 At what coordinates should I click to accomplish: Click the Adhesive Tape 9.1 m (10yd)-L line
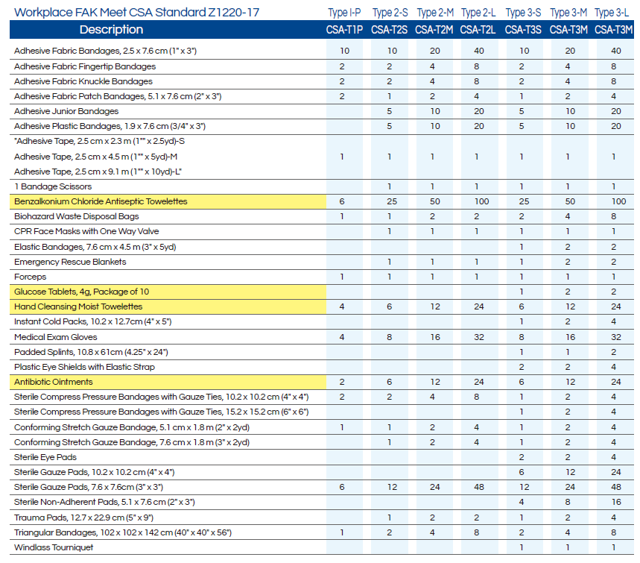[x=98, y=172]
